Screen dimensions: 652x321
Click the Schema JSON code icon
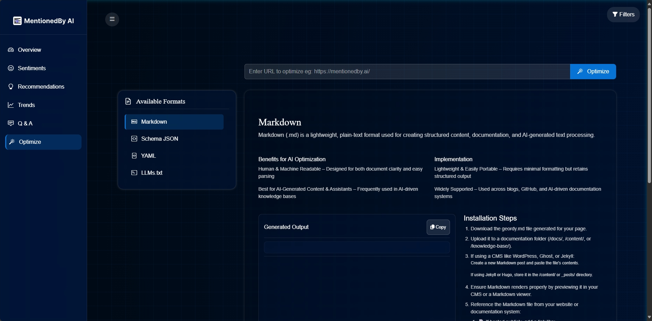pos(134,139)
